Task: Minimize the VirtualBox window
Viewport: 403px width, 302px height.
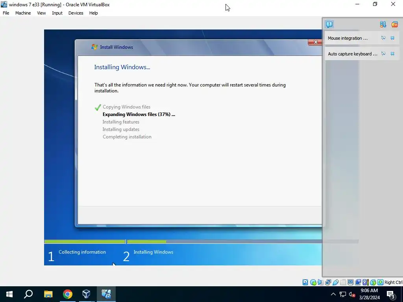Action: (x=357, y=4)
